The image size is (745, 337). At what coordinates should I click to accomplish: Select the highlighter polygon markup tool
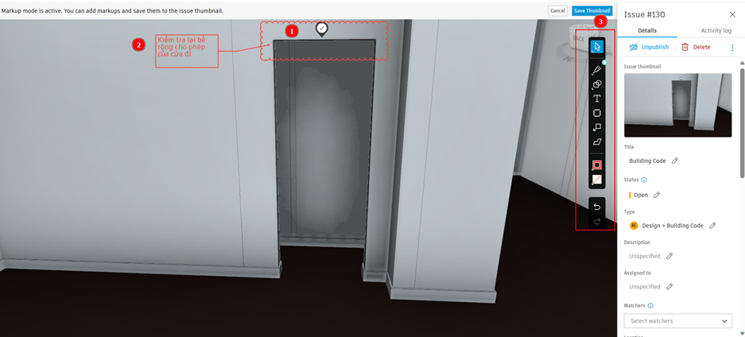click(597, 141)
